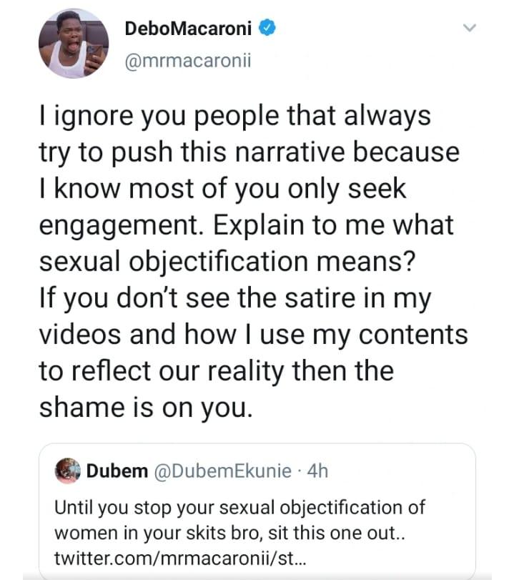The width and height of the screenshot is (514, 580).
Task: Open the DeboMacaroni display name
Action: 187,29
